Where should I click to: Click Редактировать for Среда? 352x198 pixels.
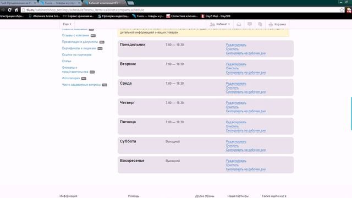coord(236,84)
